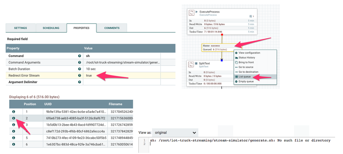Screen dimensions: 343x154
Task: Select UUID 7410b273-4fec-4109 row cell
Action: (x=76, y=138)
